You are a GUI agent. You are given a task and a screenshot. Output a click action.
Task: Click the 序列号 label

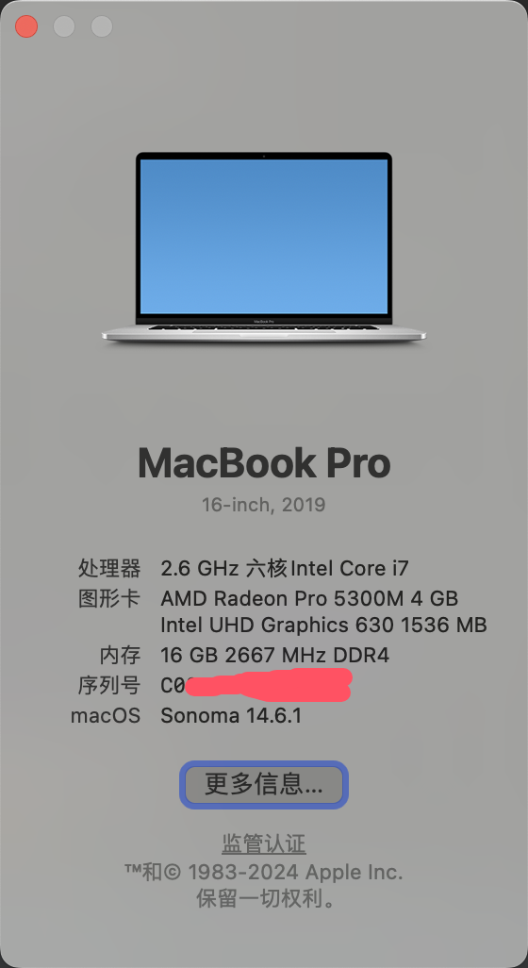tap(109, 685)
